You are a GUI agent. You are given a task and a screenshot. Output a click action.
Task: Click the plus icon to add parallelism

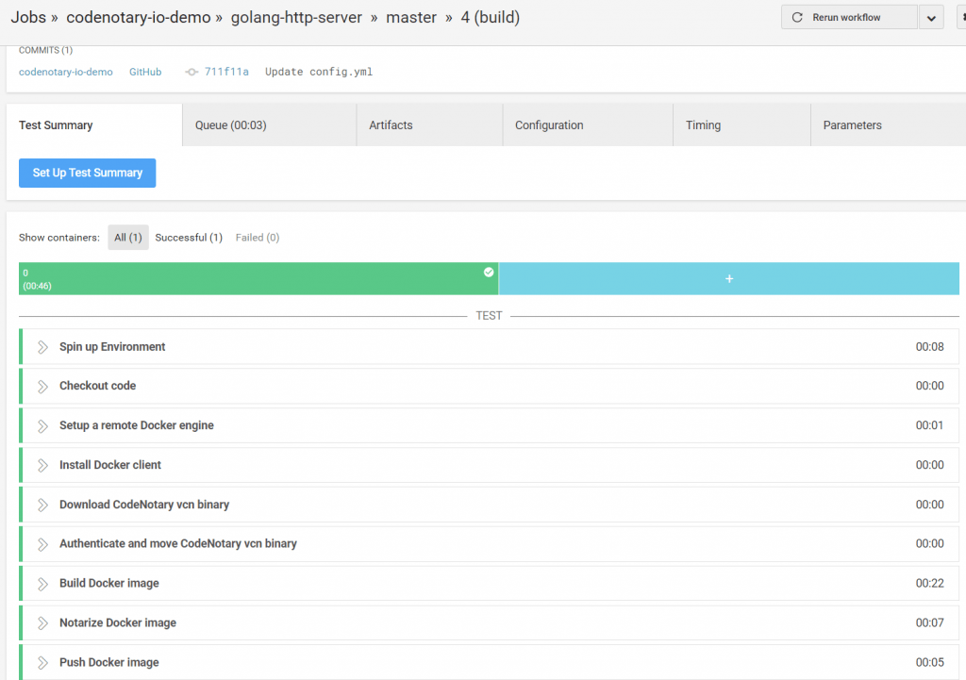729,279
